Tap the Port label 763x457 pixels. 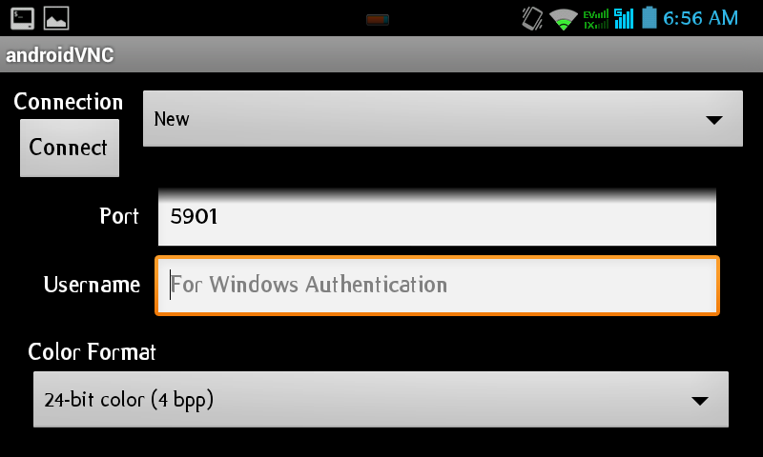pyautogui.click(x=119, y=216)
